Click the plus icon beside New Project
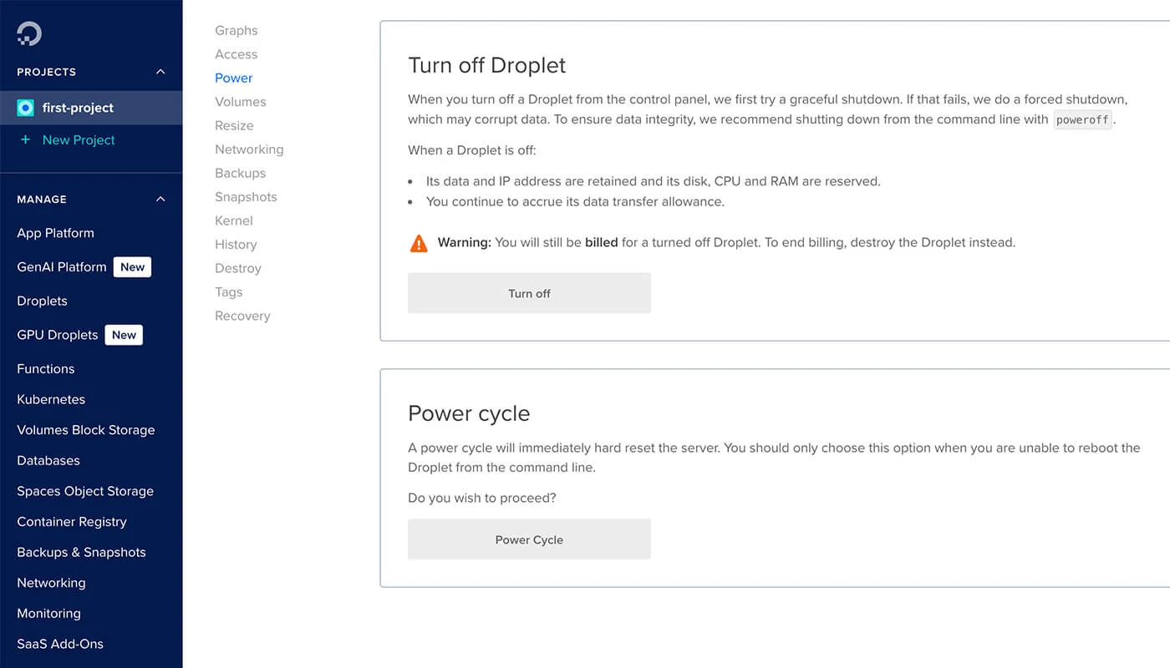1170x668 pixels. tap(25, 140)
